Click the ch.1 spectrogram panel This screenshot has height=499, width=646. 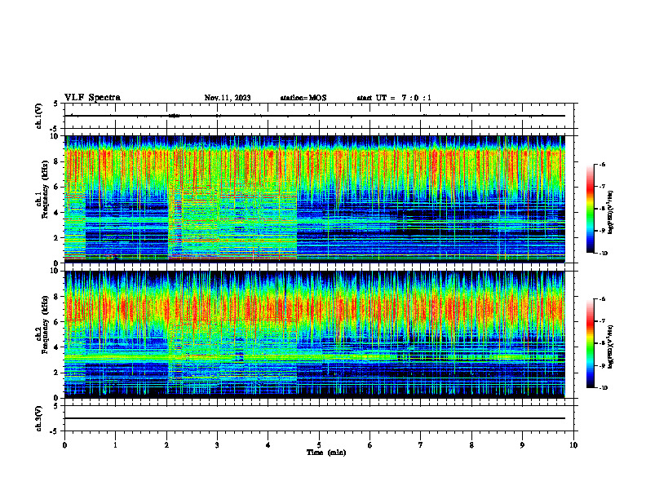point(315,199)
